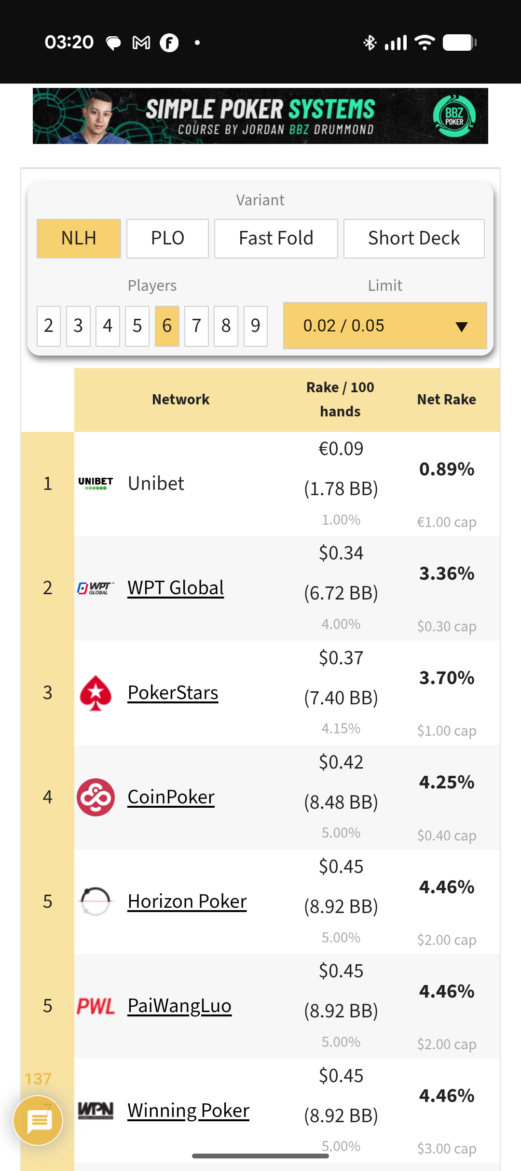The height and width of the screenshot is (1171, 521).
Task: Select 6 players option
Action: coord(167,326)
